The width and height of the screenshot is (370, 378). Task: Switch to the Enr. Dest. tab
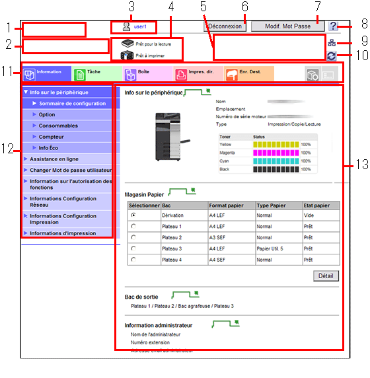249,74
